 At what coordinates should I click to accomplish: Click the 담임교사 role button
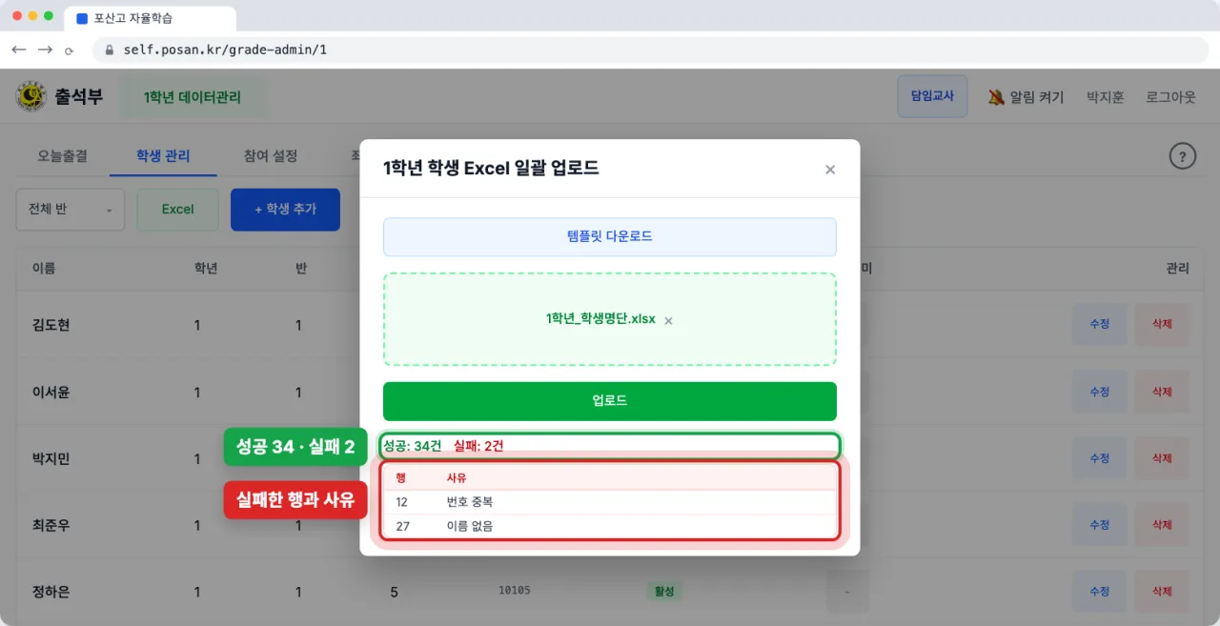tap(932, 96)
